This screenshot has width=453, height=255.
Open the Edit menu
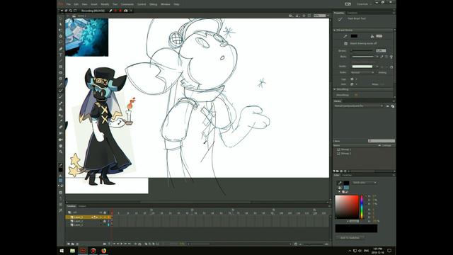pyautogui.click(x=76, y=4)
